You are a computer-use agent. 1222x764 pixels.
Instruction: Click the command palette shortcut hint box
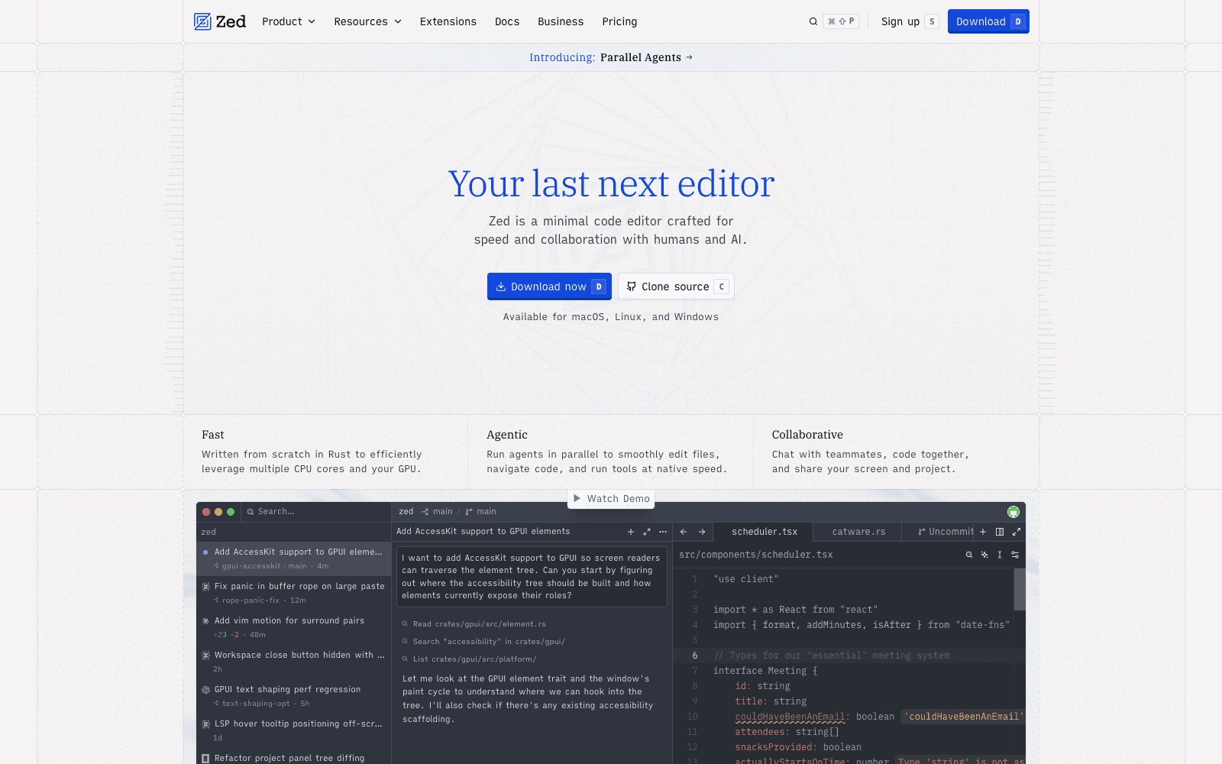click(x=841, y=21)
